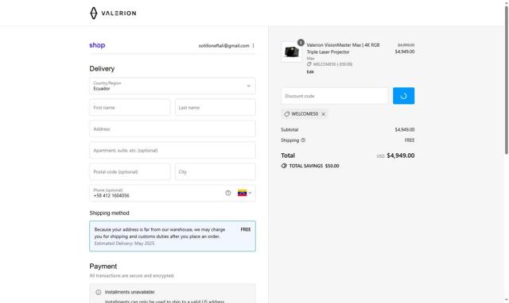Click the Edit link under the product
Image resolution: width=509 pixels, height=303 pixels.
click(x=310, y=72)
